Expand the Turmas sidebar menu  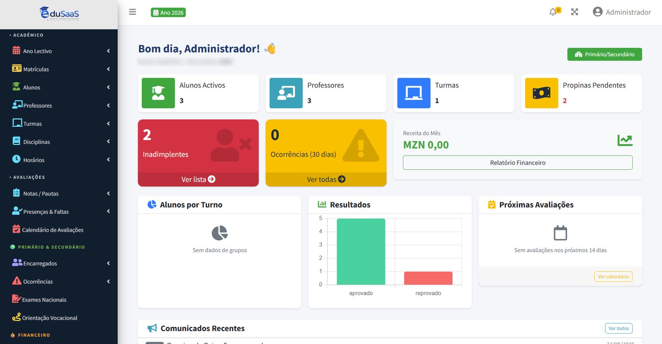pos(59,123)
